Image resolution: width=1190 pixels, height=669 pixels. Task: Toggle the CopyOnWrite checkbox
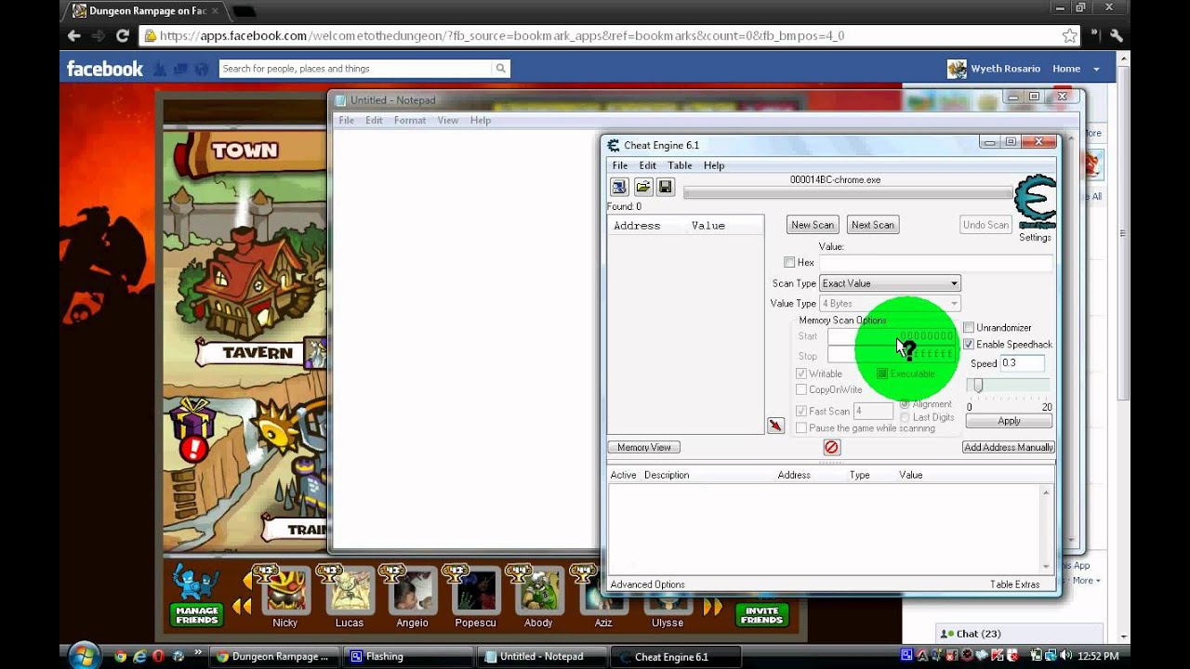pyautogui.click(x=801, y=390)
